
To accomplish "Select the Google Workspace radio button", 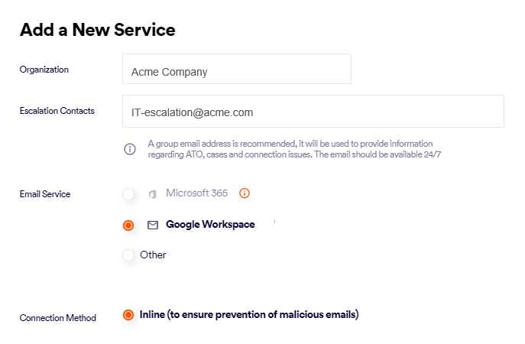I will point(128,226).
